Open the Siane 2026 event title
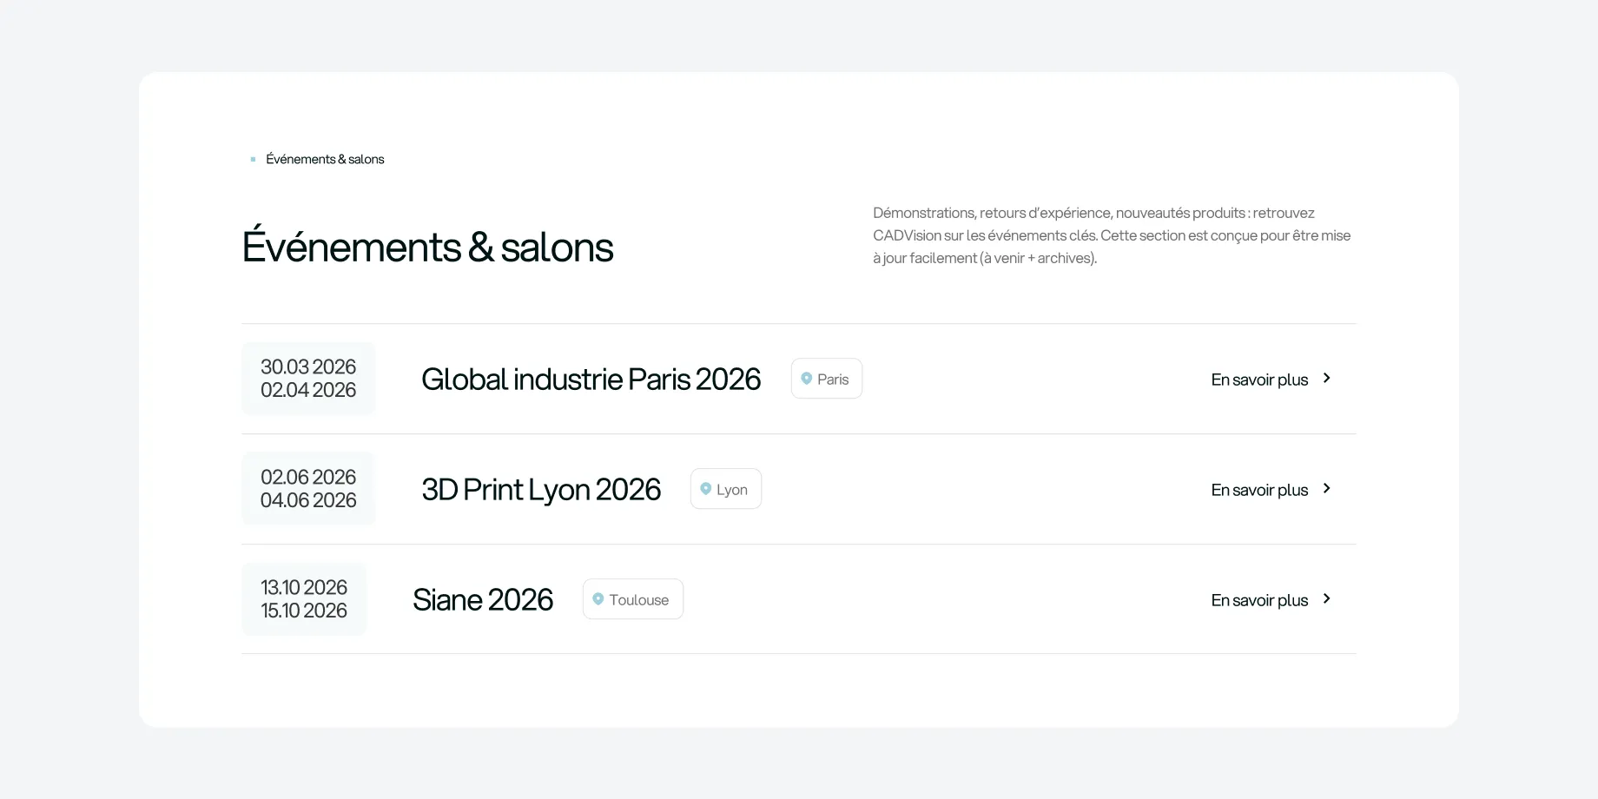Screen dimensions: 1598x799 tap(483, 600)
